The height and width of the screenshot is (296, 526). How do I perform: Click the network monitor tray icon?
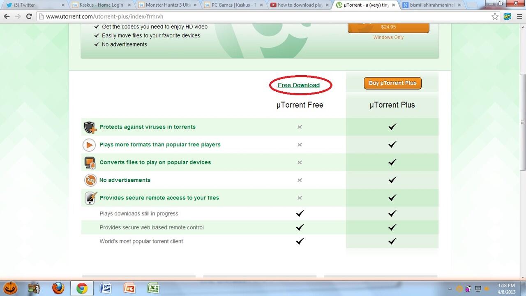coord(478,289)
